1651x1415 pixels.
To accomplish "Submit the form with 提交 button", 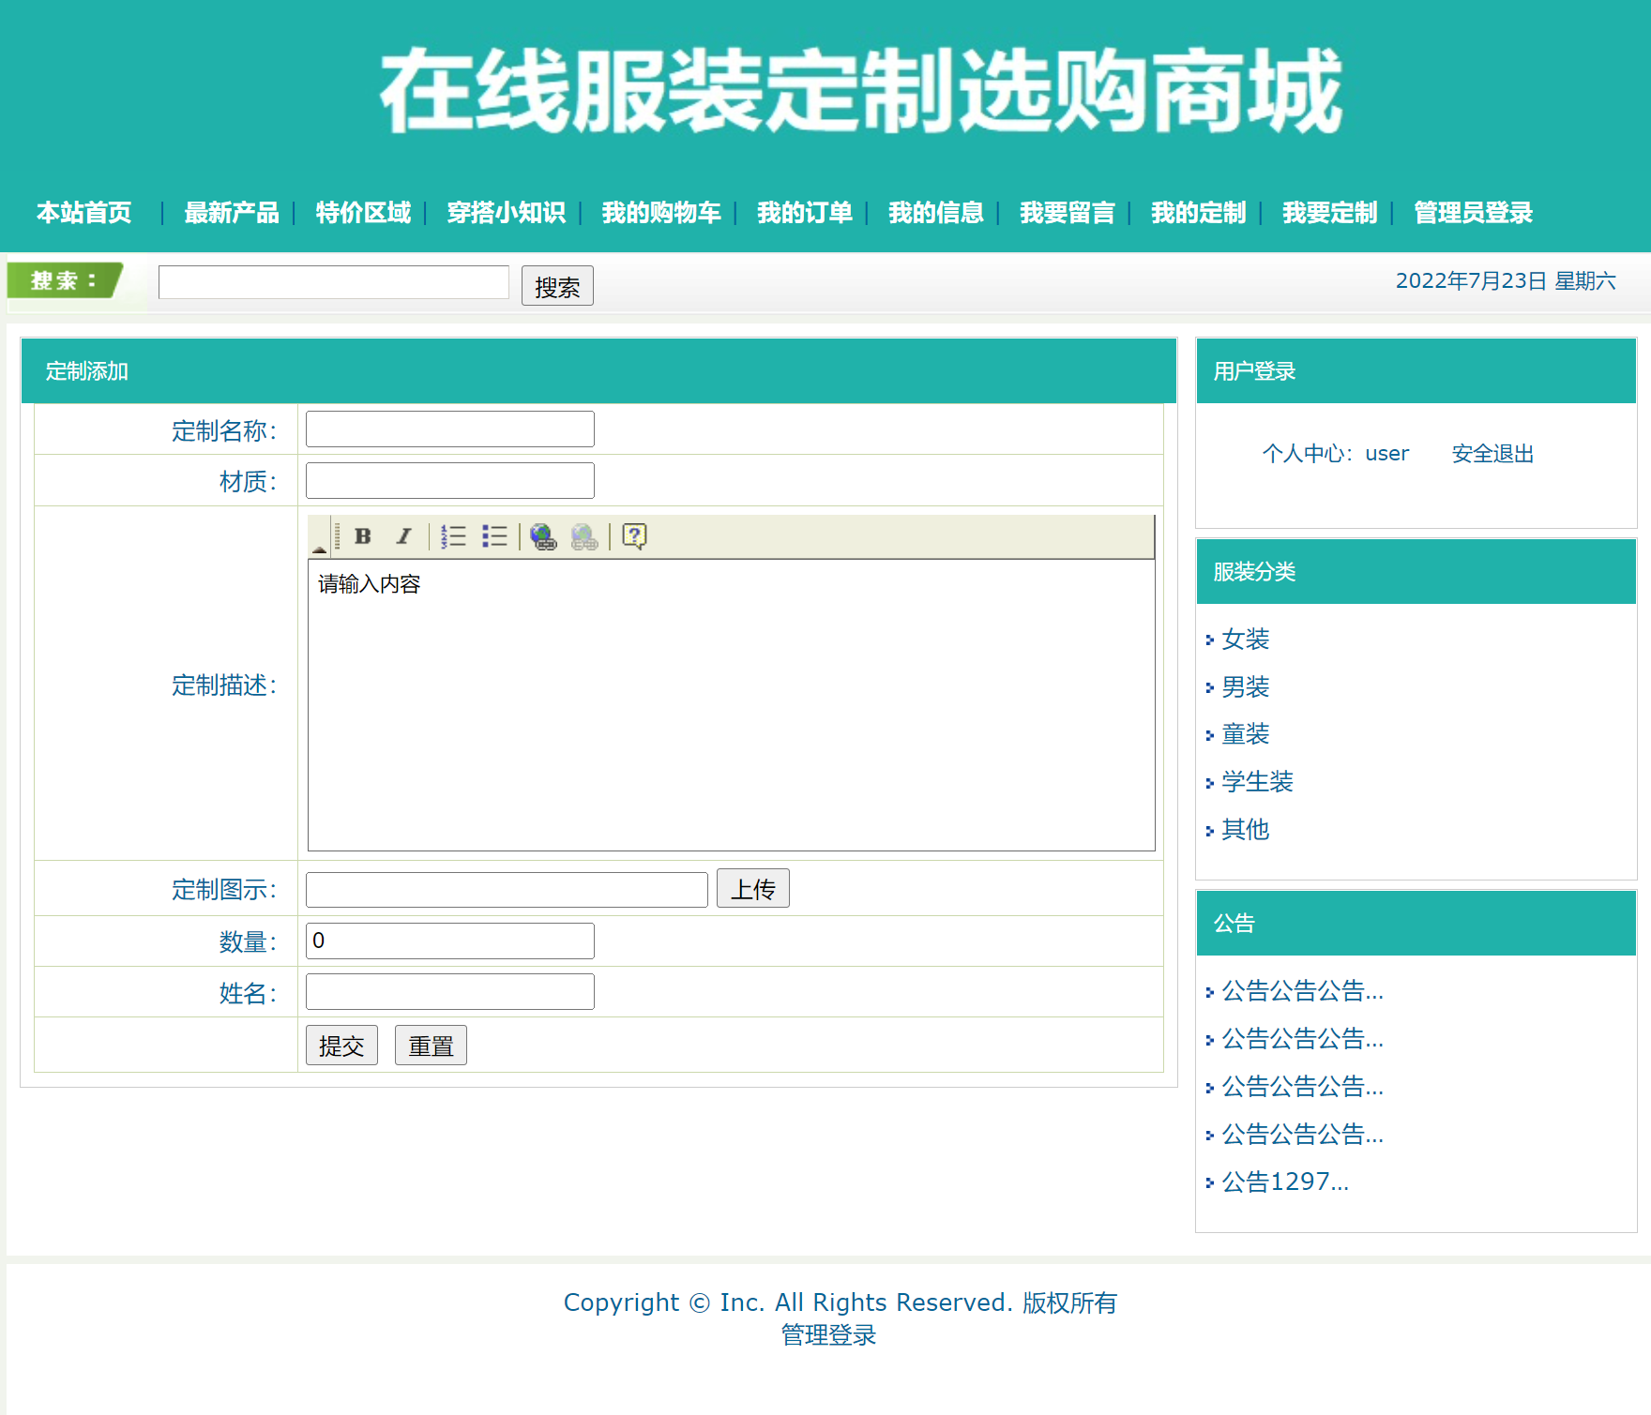I will pyautogui.click(x=341, y=1045).
